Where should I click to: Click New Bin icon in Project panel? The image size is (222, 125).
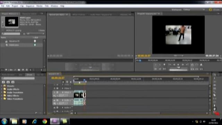[19, 70]
